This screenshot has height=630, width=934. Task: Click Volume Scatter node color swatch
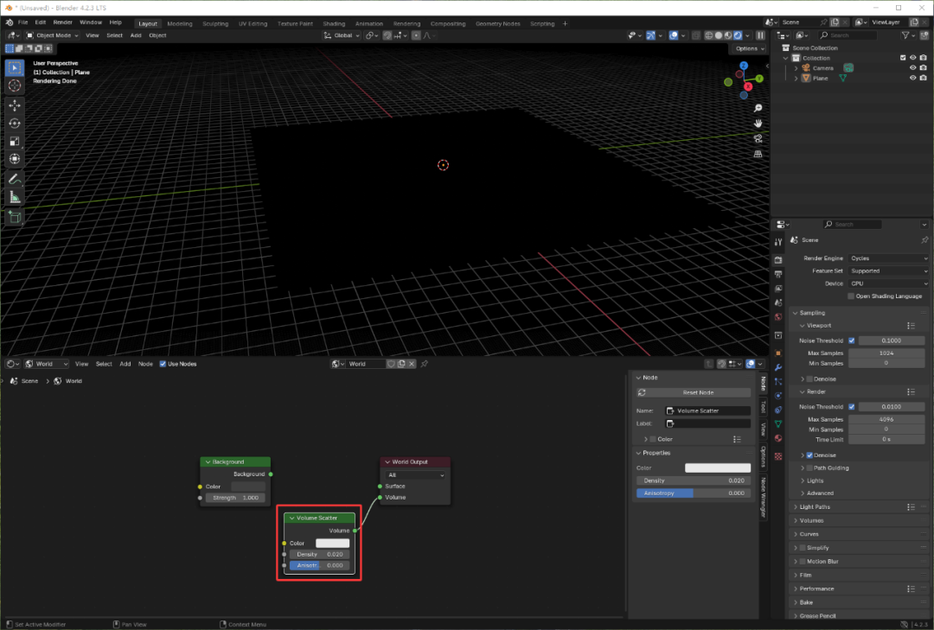332,543
